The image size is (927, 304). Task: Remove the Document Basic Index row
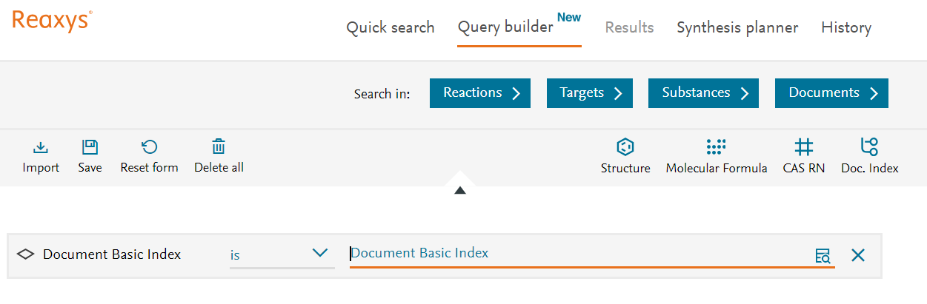(858, 255)
